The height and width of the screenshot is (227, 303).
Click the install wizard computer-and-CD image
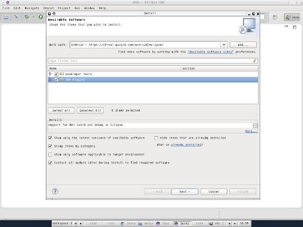click(248, 26)
